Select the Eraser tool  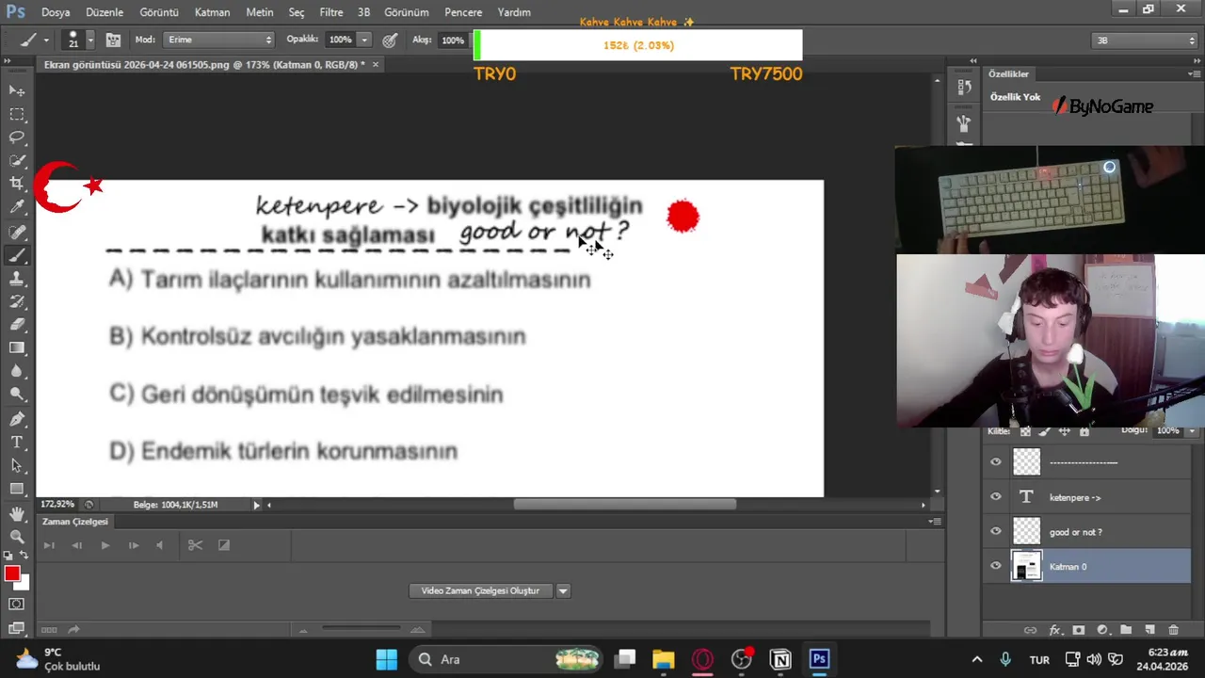click(17, 325)
